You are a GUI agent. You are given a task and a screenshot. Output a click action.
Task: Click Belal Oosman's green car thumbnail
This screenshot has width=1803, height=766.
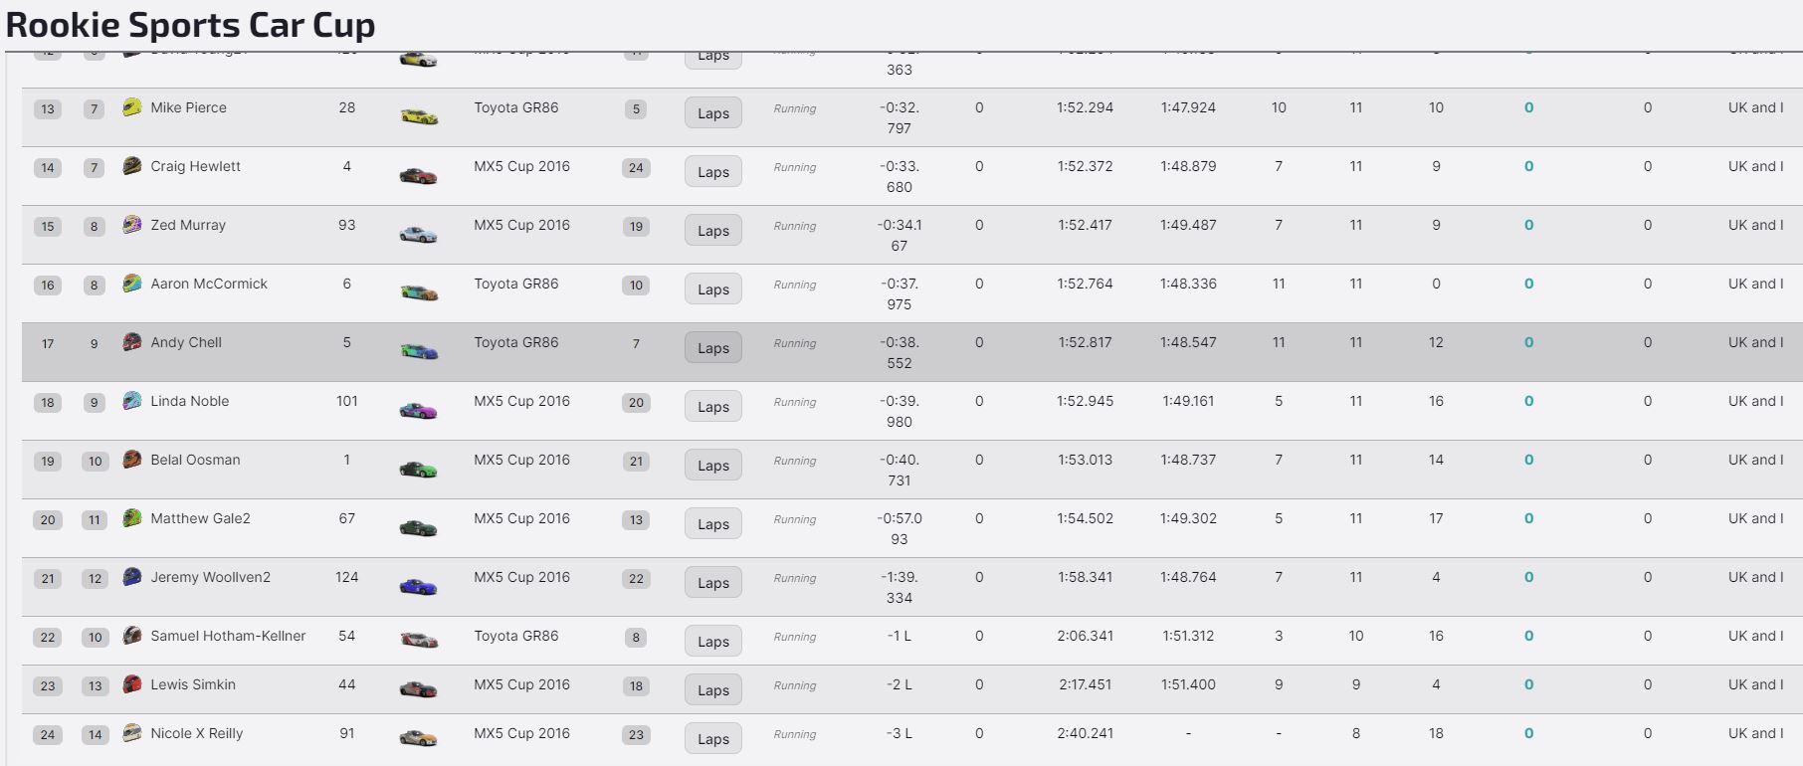tap(418, 468)
